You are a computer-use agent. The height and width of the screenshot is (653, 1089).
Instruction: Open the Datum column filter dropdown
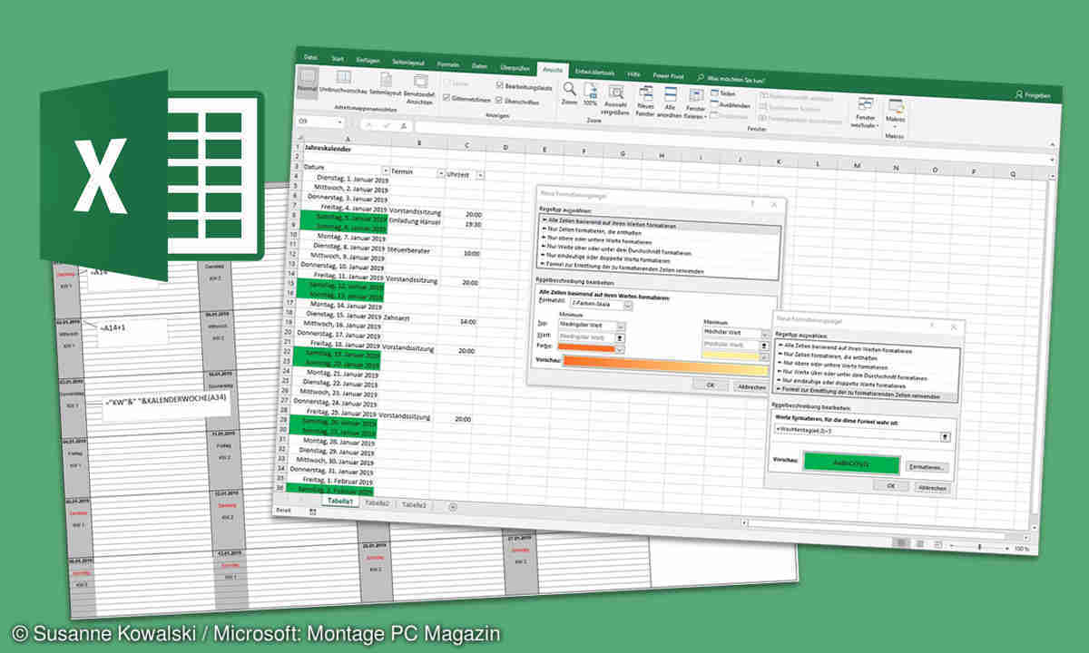(x=386, y=171)
